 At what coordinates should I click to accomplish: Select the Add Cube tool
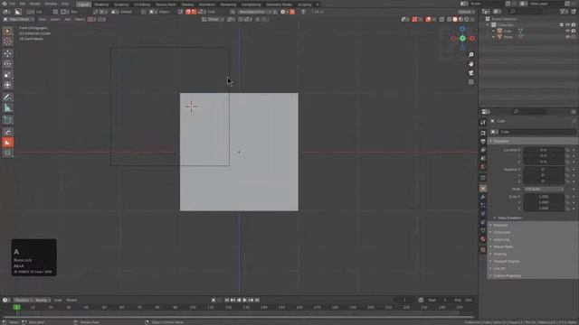7,120
